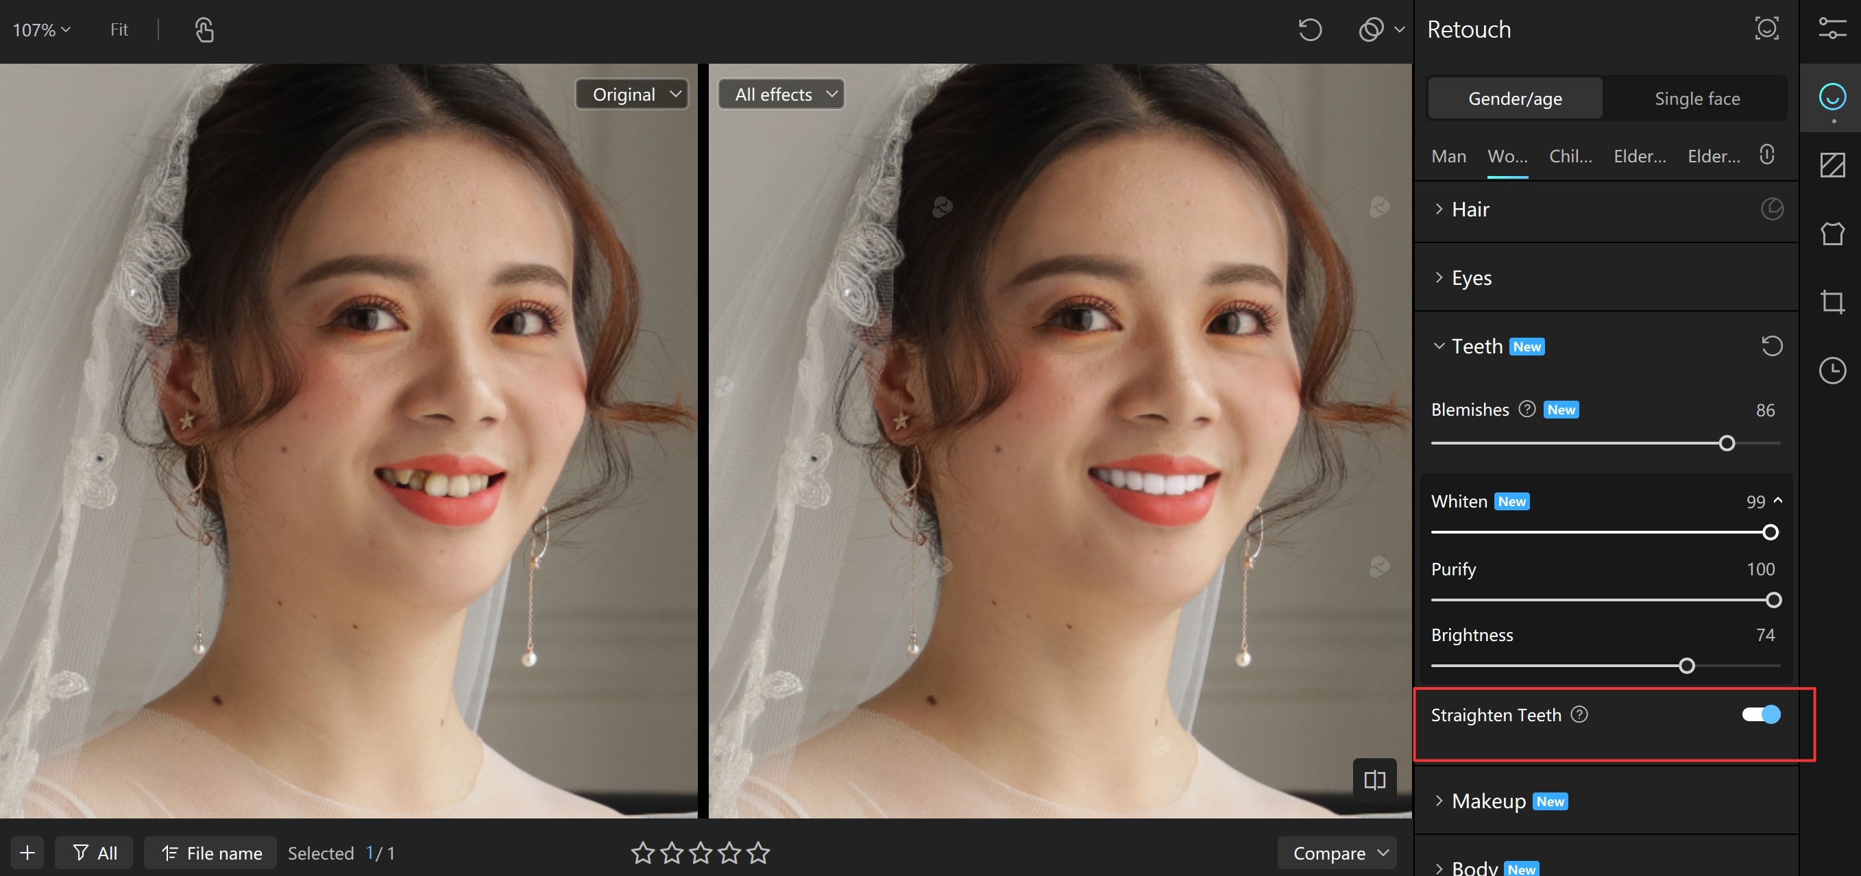Switch to the Chil... tab
Image resolution: width=1861 pixels, height=876 pixels.
click(x=1570, y=157)
